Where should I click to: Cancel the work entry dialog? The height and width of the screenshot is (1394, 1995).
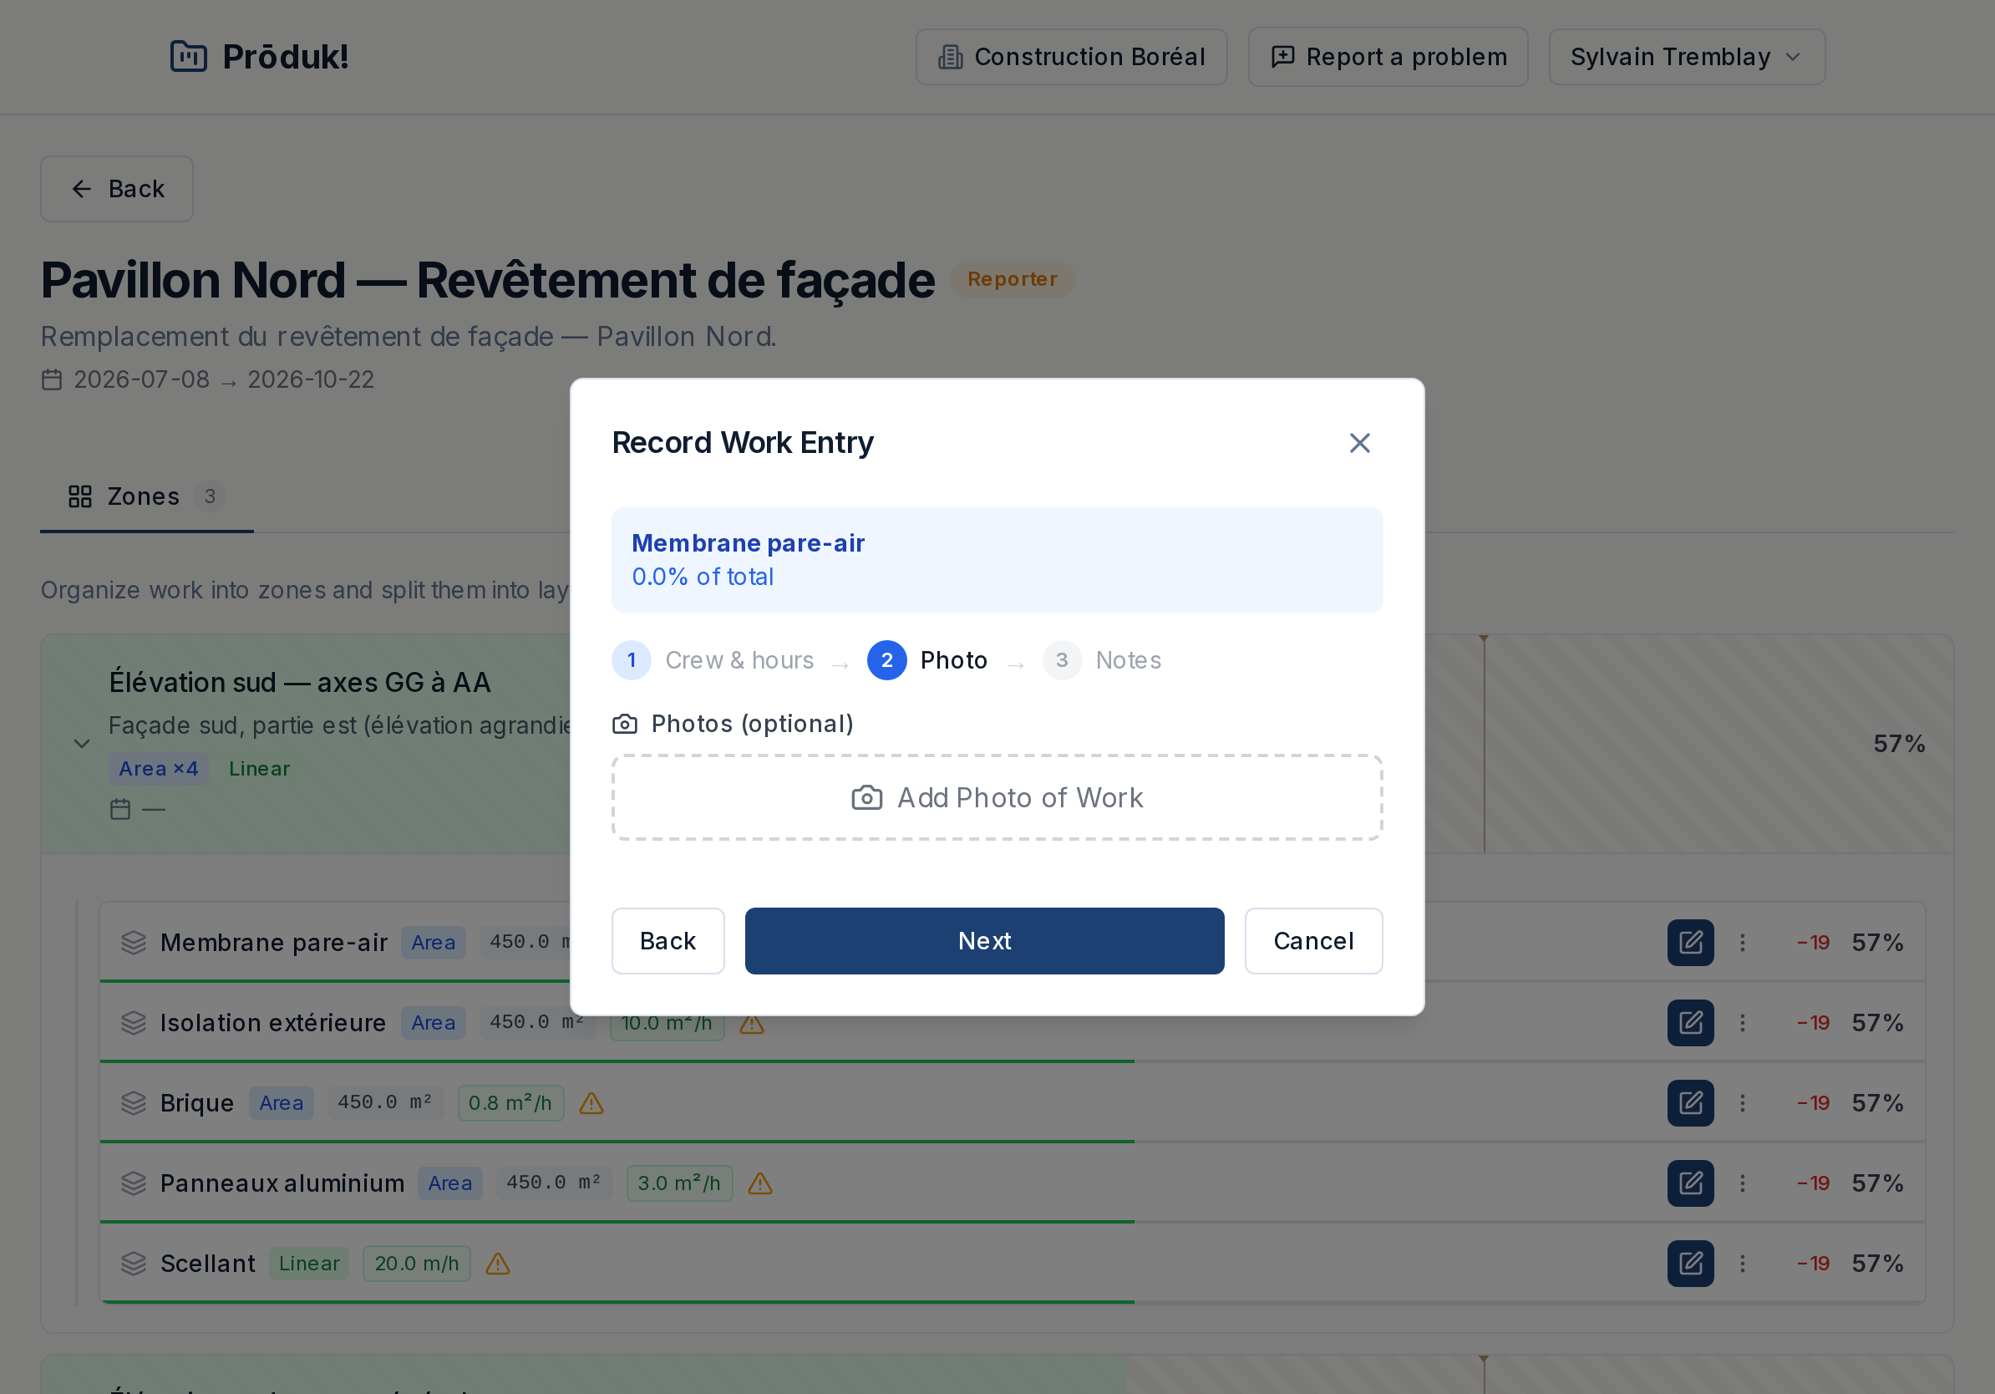tap(1313, 940)
